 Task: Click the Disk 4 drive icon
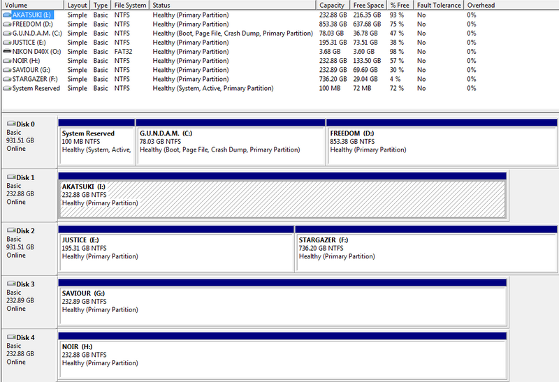point(10,337)
